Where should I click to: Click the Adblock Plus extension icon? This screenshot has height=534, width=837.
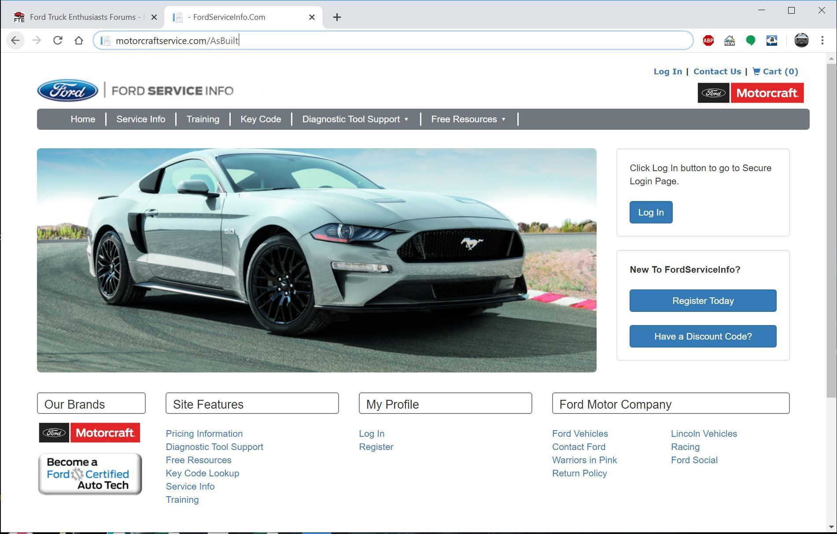coord(708,40)
